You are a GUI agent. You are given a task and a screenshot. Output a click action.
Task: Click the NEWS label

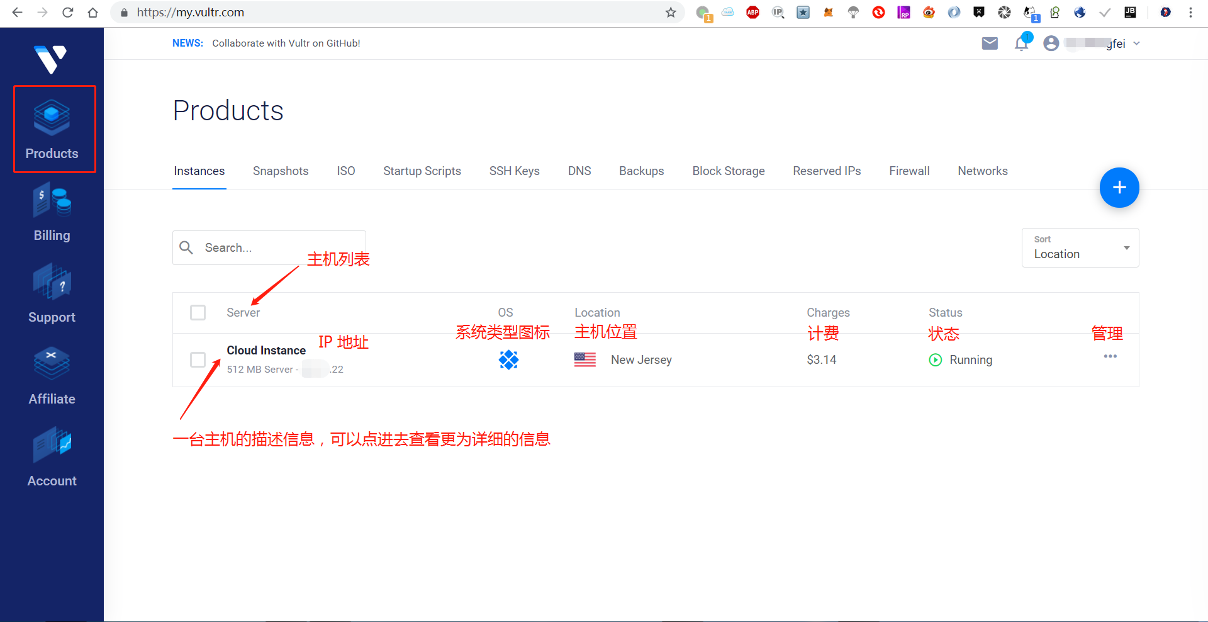coord(187,43)
